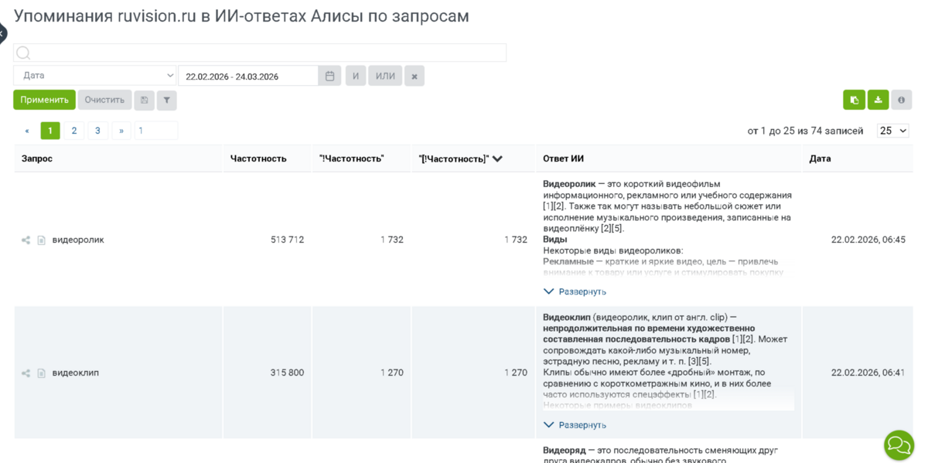Sort by the "[!Частотность]" descending arrow
Viewport: 928px width, 463px height.
click(497, 158)
